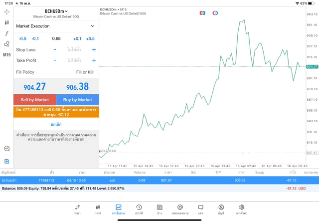Open chart type candlestick icon

(x=6, y=22)
